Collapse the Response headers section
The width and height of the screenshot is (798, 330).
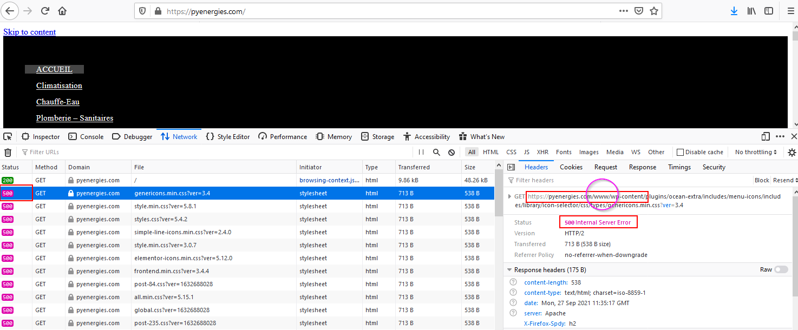coord(509,269)
